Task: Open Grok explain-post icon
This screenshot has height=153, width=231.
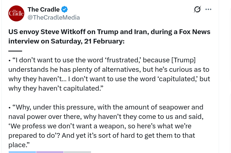Action: coord(197,9)
